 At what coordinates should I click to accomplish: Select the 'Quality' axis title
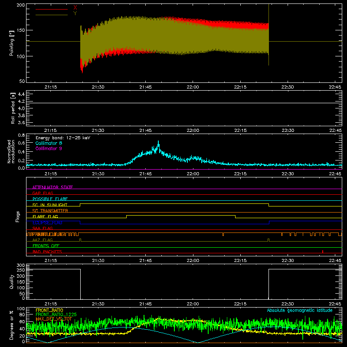(x=12, y=282)
